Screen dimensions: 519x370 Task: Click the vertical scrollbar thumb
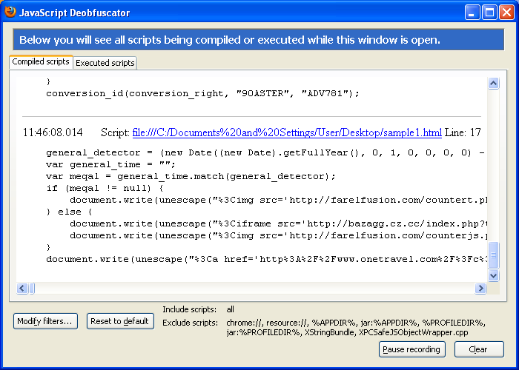click(x=493, y=255)
